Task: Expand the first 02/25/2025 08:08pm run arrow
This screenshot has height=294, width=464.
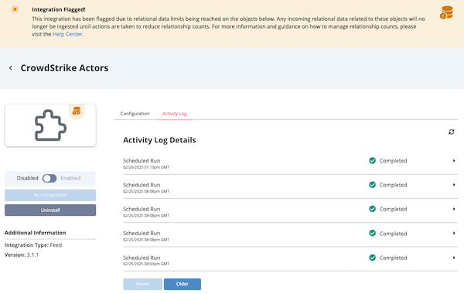Action: 454,185
